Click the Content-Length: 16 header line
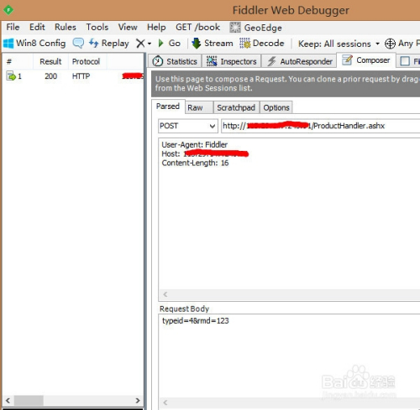 click(195, 163)
